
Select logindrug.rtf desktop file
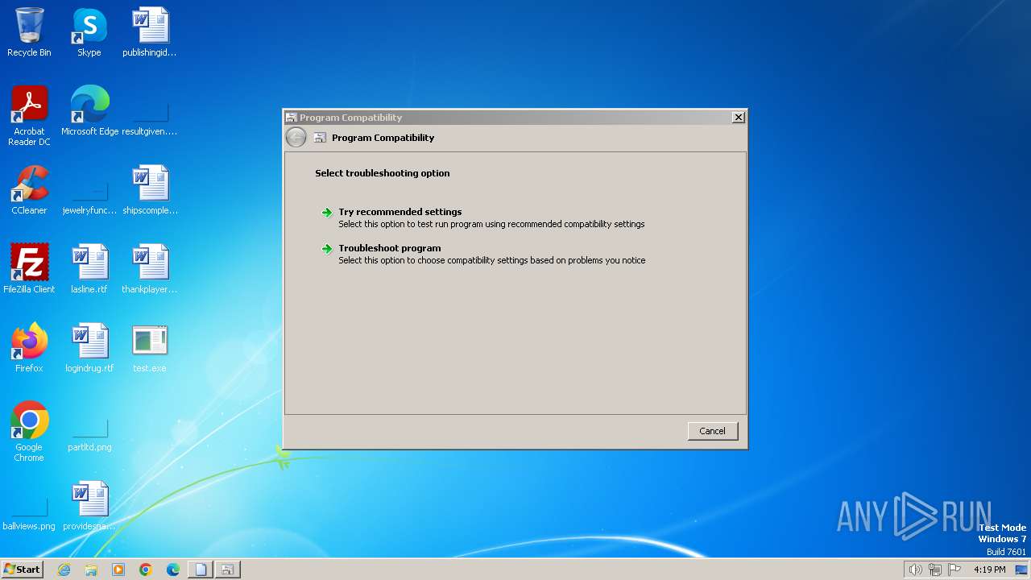(x=89, y=349)
